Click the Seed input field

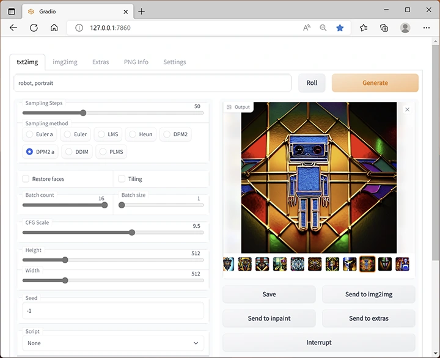pos(113,310)
